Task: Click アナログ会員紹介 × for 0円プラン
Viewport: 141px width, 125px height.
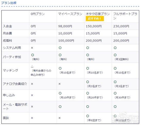Action: coord(32,84)
